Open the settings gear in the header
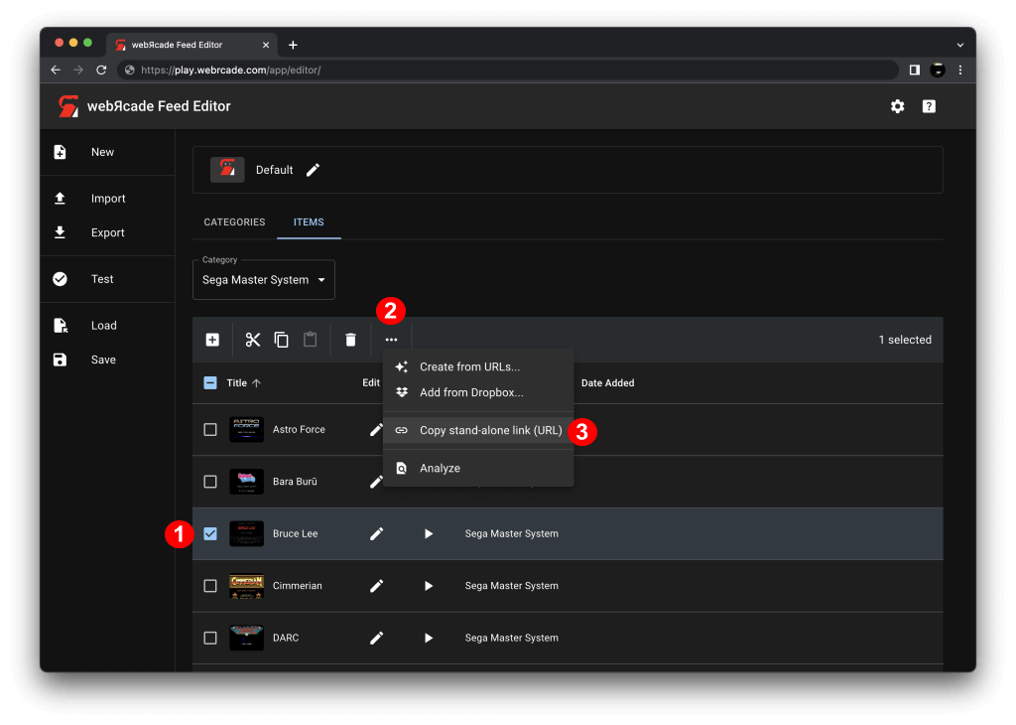 (x=897, y=106)
